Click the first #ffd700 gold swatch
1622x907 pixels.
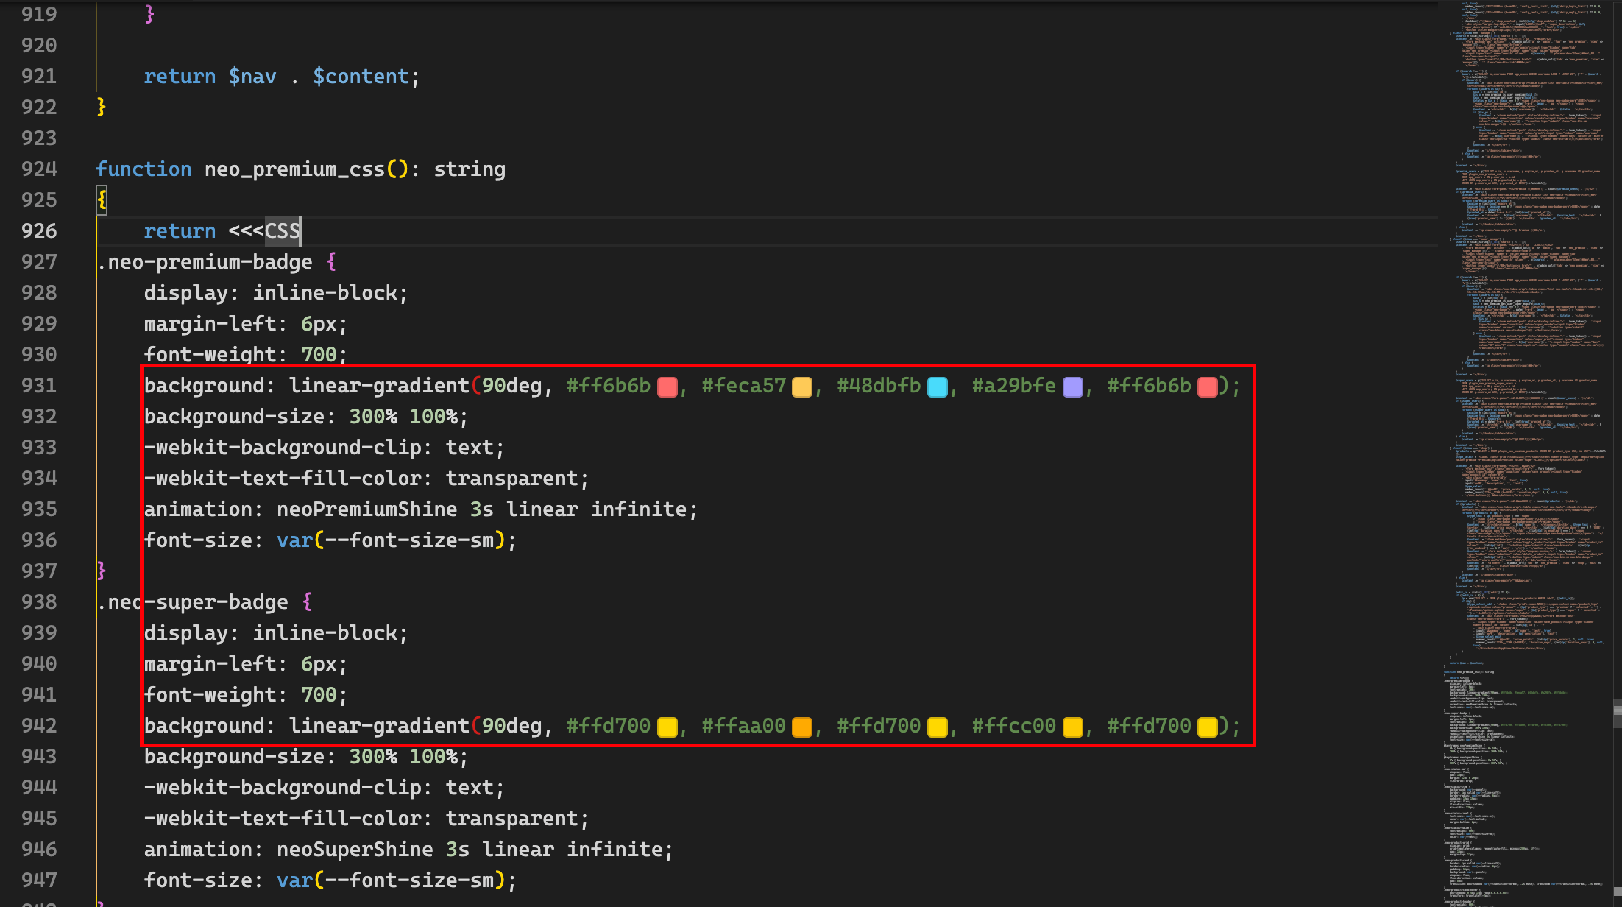[667, 727]
